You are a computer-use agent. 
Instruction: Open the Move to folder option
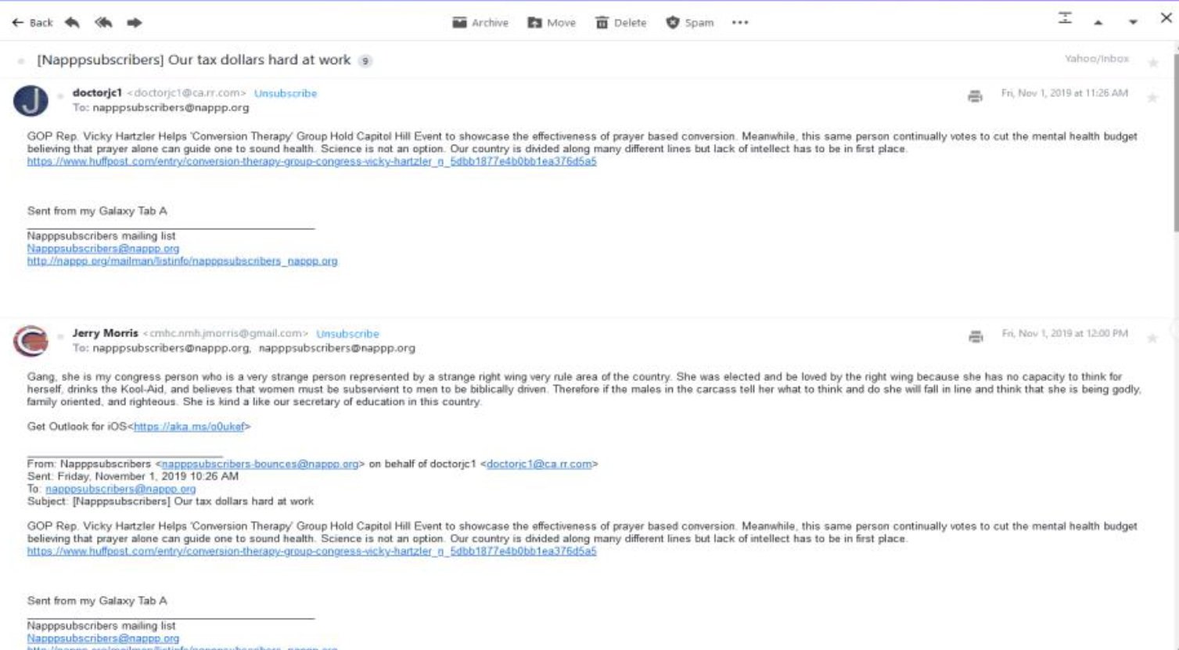552,23
